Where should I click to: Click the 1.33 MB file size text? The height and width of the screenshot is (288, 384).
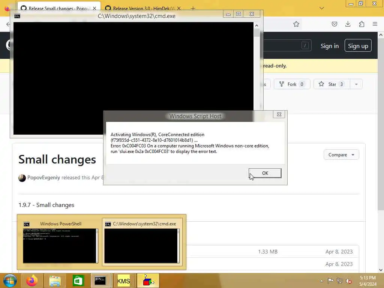pyautogui.click(x=268, y=252)
